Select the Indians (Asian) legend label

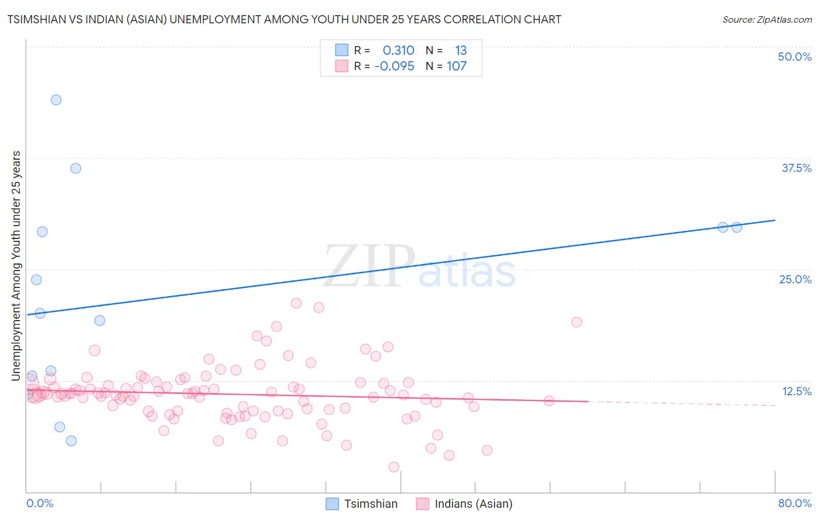point(474,504)
